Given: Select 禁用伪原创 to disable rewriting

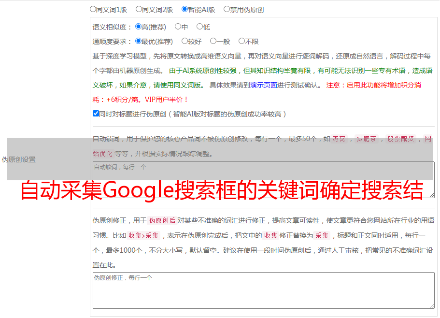Looking at the screenshot, I should [227, 9].
